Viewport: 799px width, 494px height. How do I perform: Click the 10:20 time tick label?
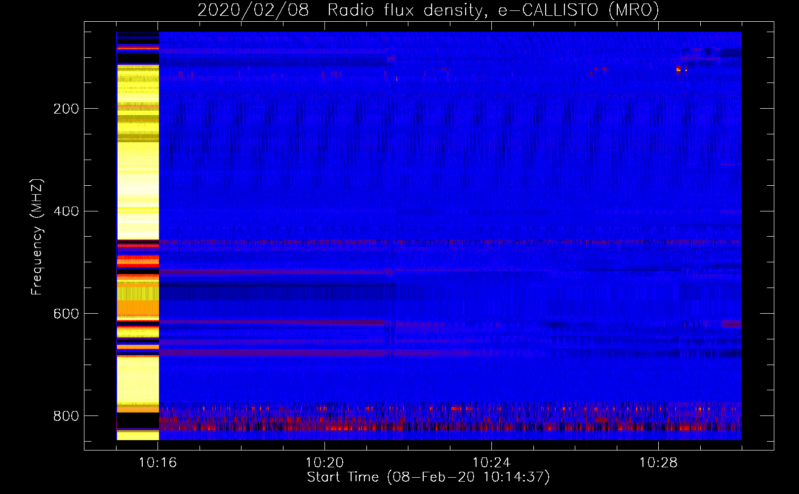324,463
